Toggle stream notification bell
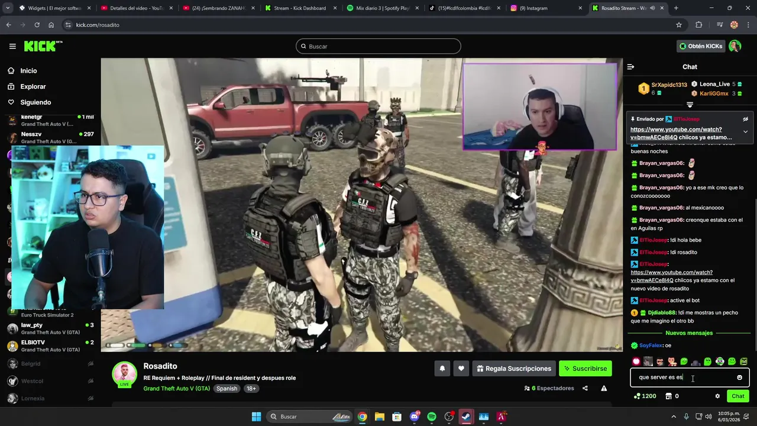The image size is (757, 426). [442, 369]
